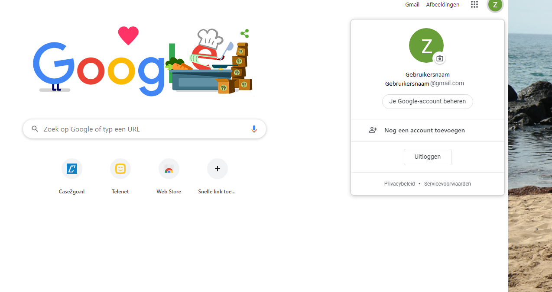Change profile photo via camera icon
Image resolution: width=552 pixels, height=292 pixels.
pyautogui.click(x=439, y=58)
